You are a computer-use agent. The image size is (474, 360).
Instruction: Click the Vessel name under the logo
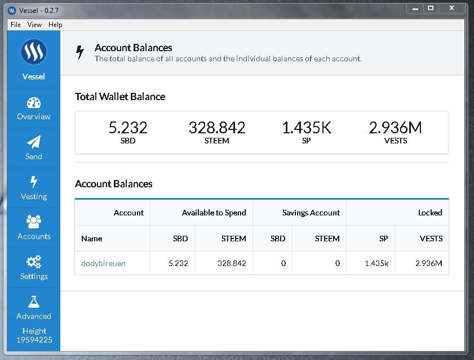tap(34, 76)
